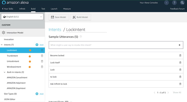Delete the 'to lock' utterance
187x102 pixels.
(180, 77)
